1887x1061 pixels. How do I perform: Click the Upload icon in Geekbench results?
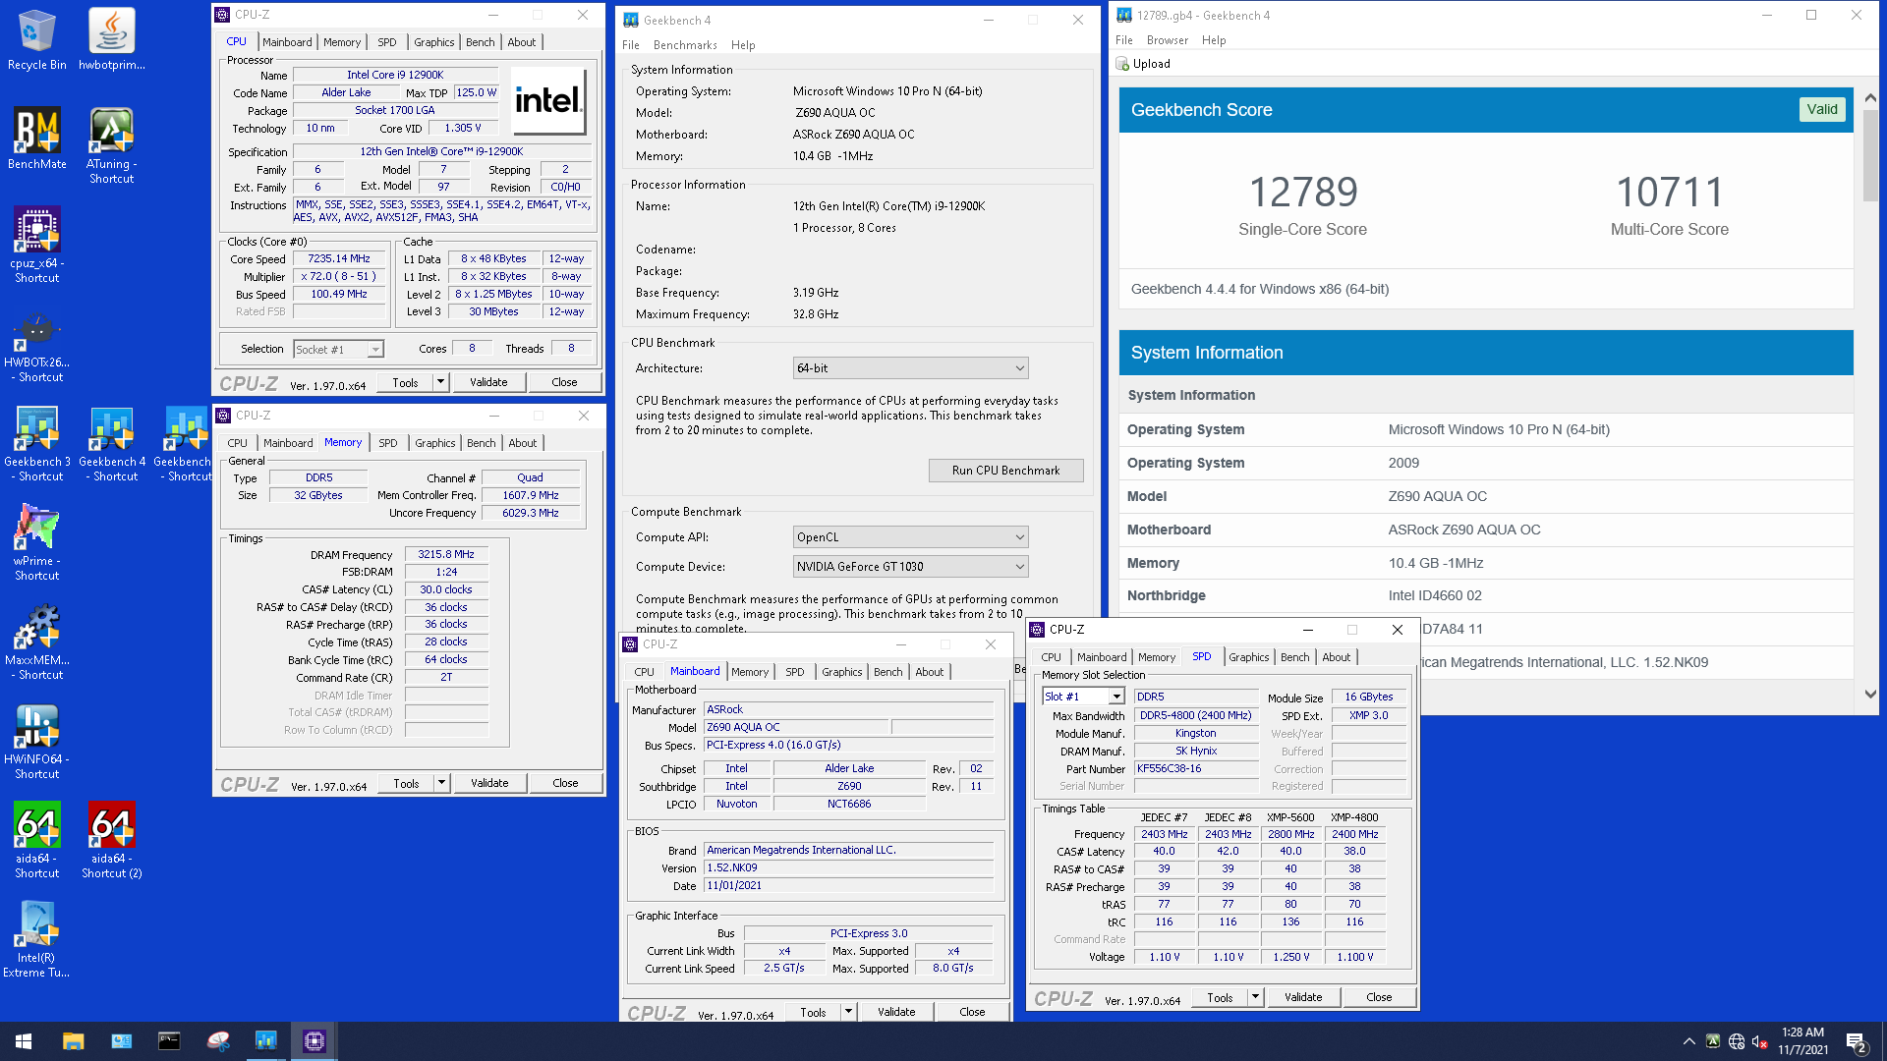click(1122, 64)
